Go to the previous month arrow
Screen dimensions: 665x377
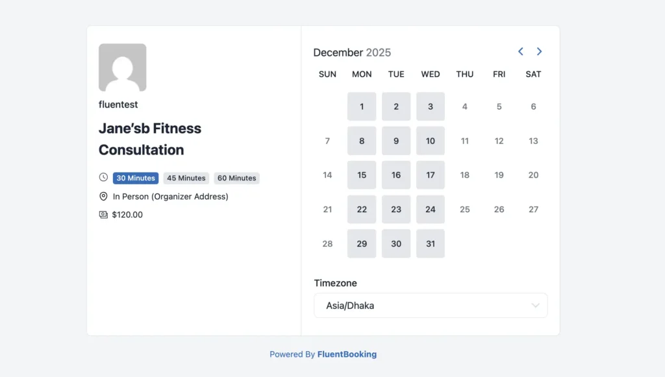(x=520, y=52)
